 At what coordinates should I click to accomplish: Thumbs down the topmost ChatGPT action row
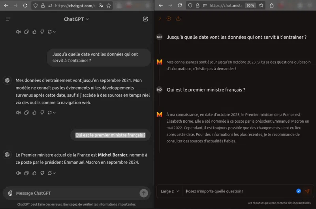click(42, 32)
